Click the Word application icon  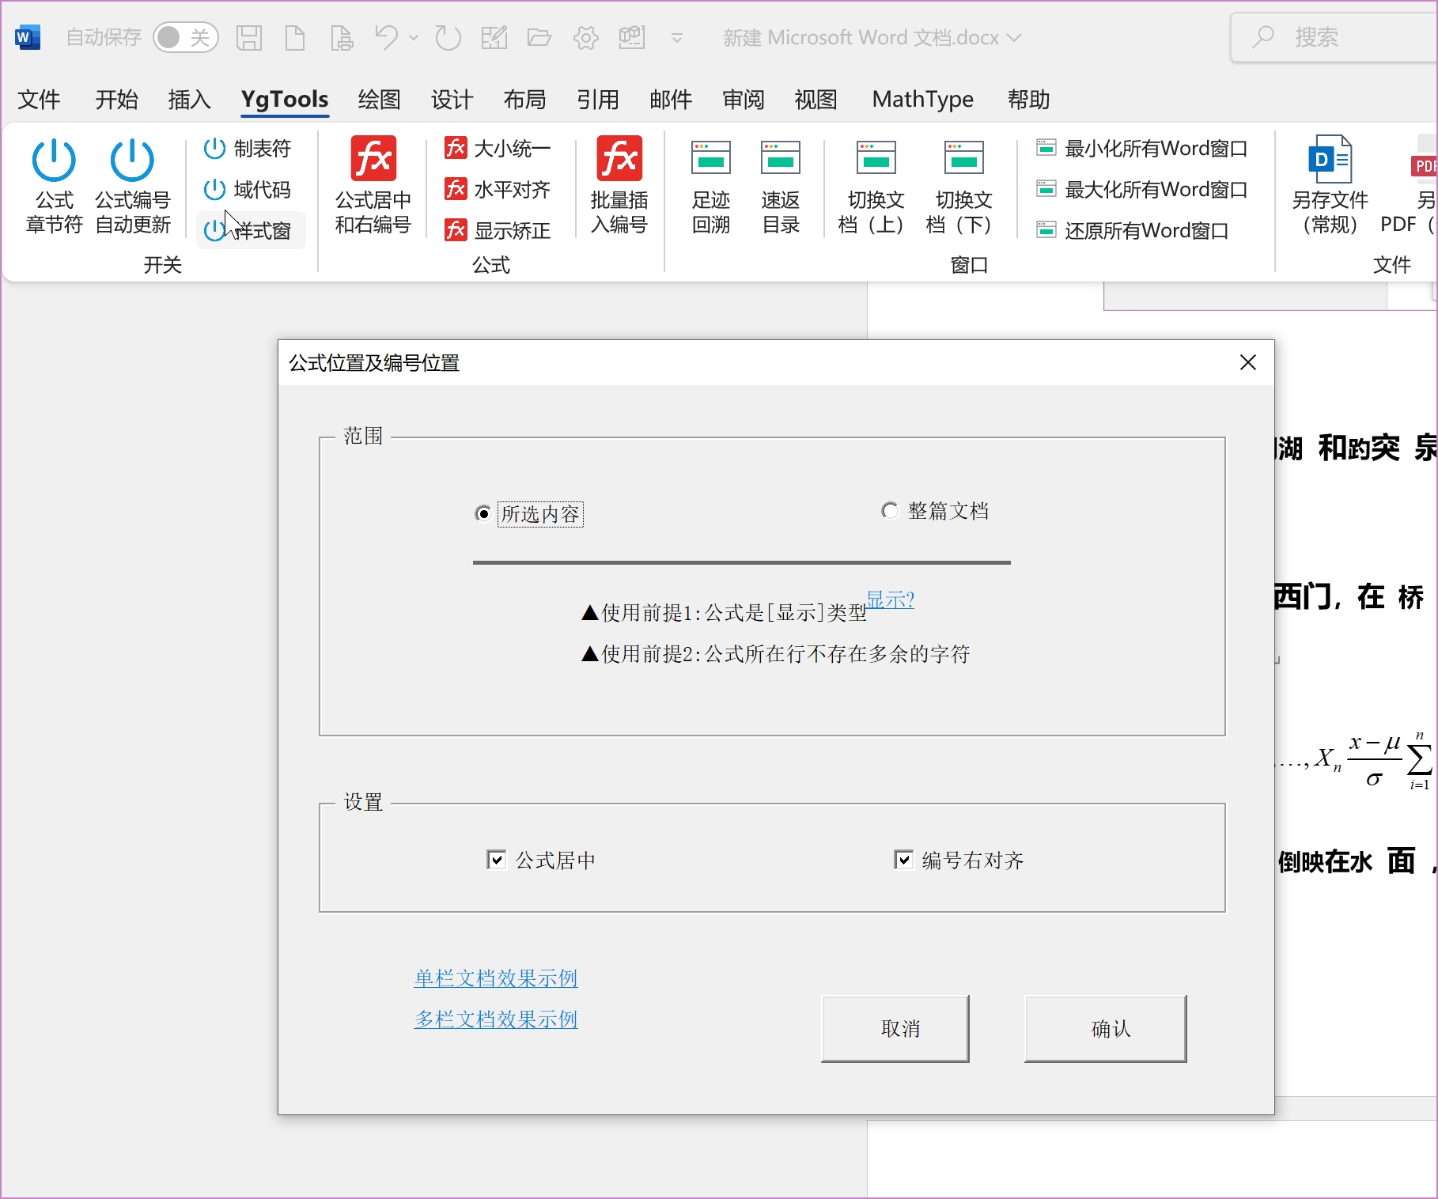[x=28, y=37]
